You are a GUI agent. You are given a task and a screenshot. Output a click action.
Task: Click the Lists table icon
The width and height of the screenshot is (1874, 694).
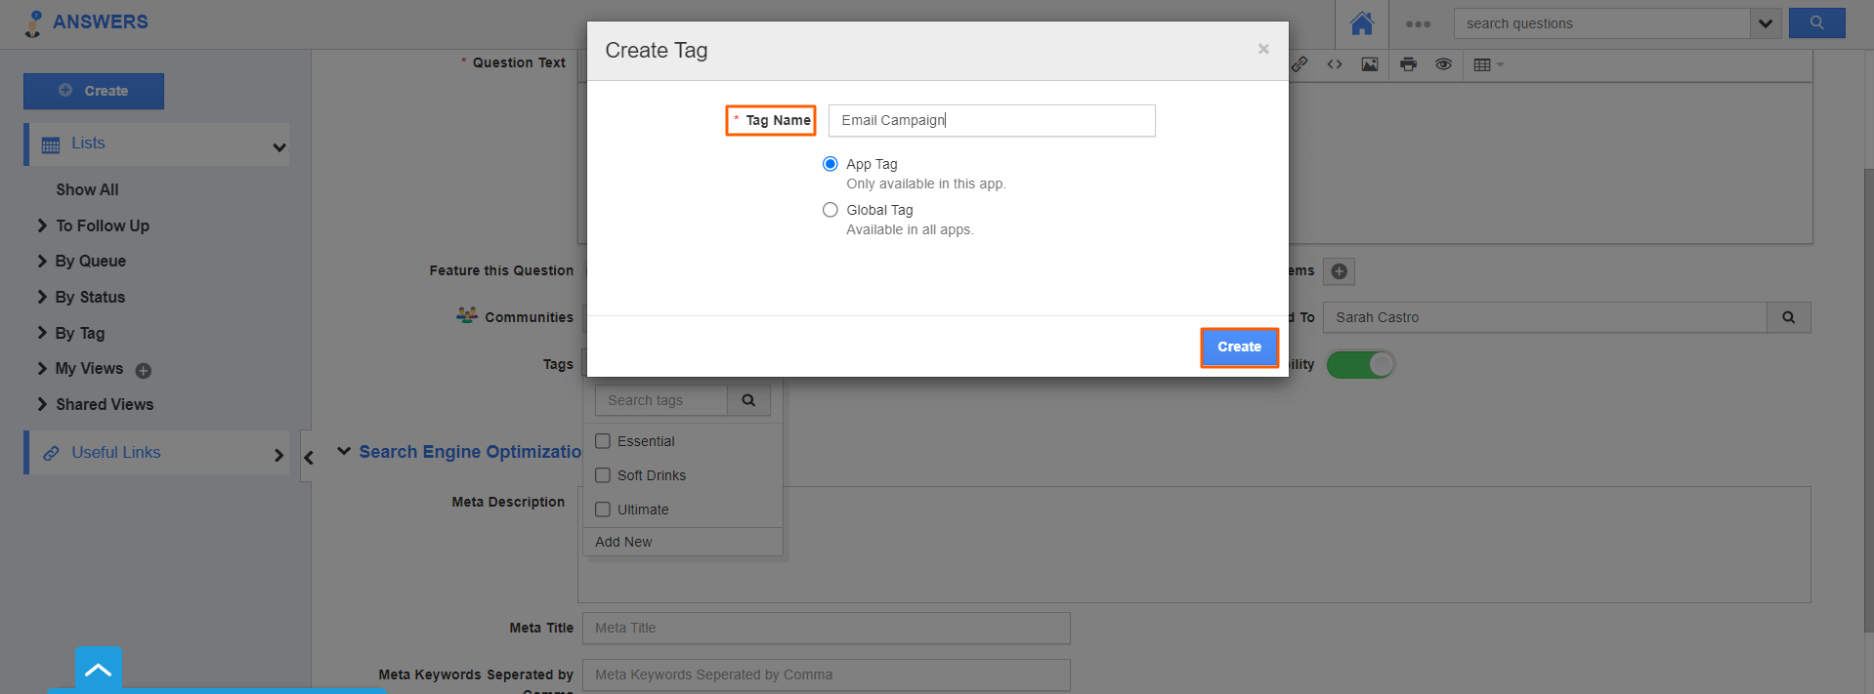pos(51,144)
